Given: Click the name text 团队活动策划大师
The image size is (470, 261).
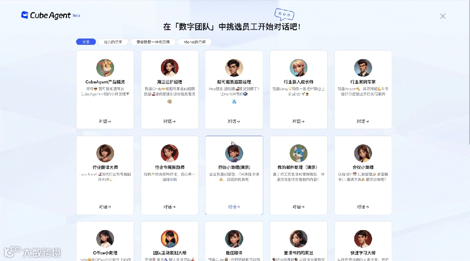Looking at the screenshot, I should (170, 253).
